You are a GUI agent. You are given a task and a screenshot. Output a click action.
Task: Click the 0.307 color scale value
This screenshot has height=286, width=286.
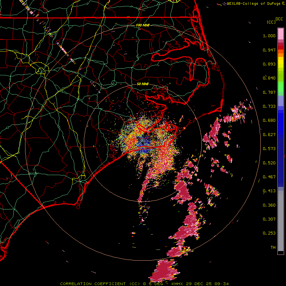point(269,219)
